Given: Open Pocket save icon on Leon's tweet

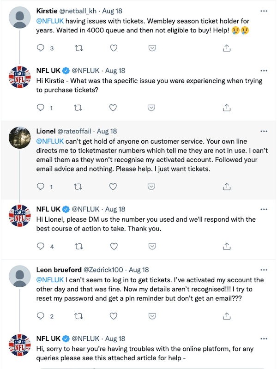Looking at the screenshot, I should click(151, 316).
